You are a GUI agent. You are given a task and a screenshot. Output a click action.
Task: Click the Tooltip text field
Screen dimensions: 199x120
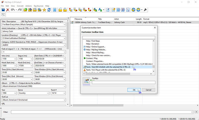coord(123,83)
